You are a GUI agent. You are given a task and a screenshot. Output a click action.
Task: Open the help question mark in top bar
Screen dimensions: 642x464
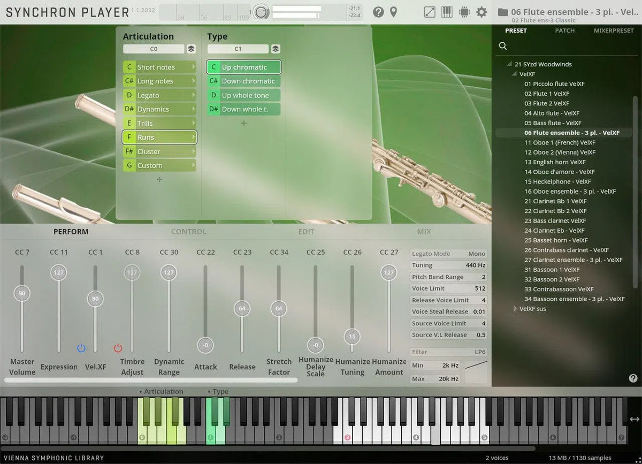click(x=378, y=12)
